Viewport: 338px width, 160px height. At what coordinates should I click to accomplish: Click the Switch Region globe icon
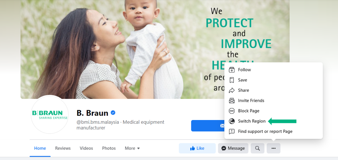point(231,121)
